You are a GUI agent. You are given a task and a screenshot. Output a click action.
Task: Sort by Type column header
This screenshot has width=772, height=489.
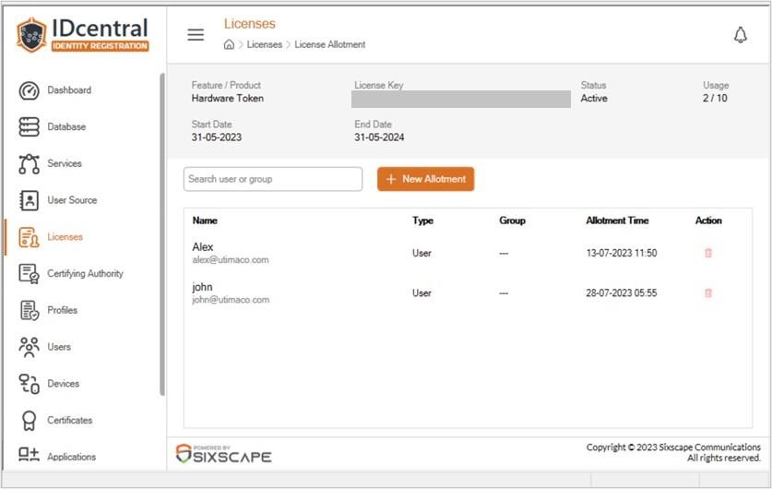pos(423,221)
